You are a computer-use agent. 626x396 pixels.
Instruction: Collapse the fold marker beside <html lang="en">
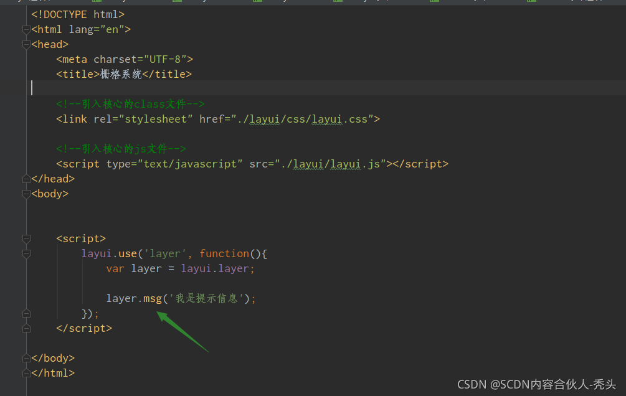pyautogui.click(x=26, y=29)
